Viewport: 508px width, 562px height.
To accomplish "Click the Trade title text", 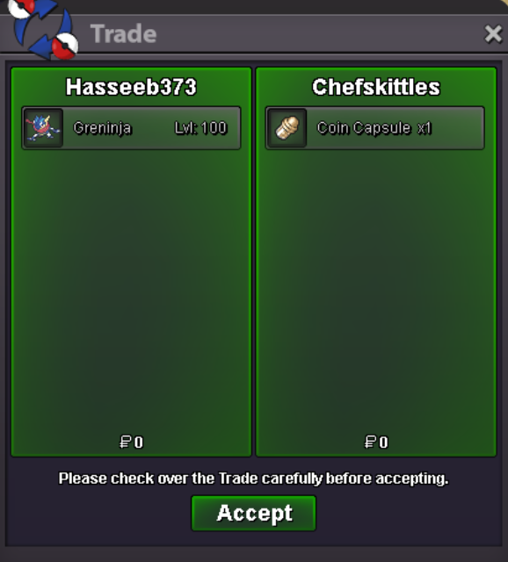I will [123, 34].
